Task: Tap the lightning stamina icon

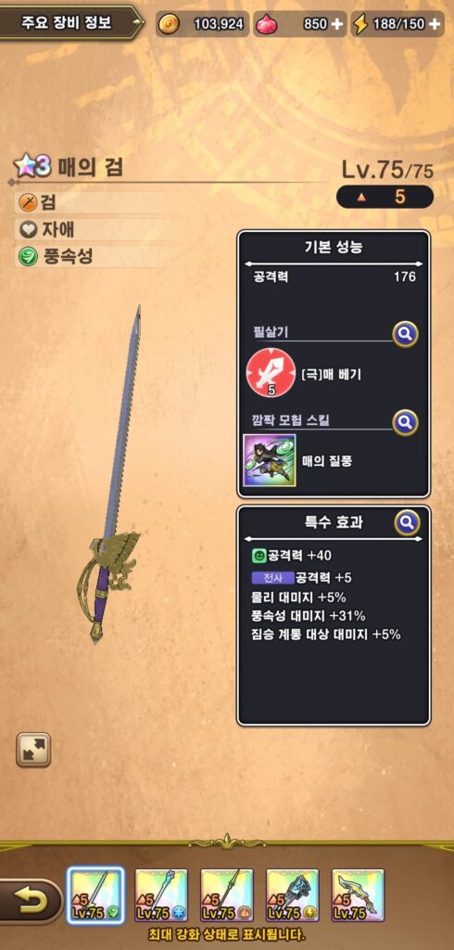Action: pyautogui.click(x=360, y=24)
